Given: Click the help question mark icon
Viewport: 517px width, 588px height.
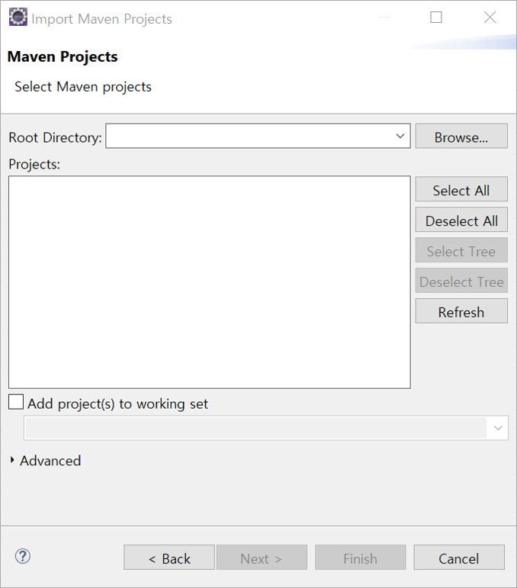Looking at the screenshot, I should point(23,556).
